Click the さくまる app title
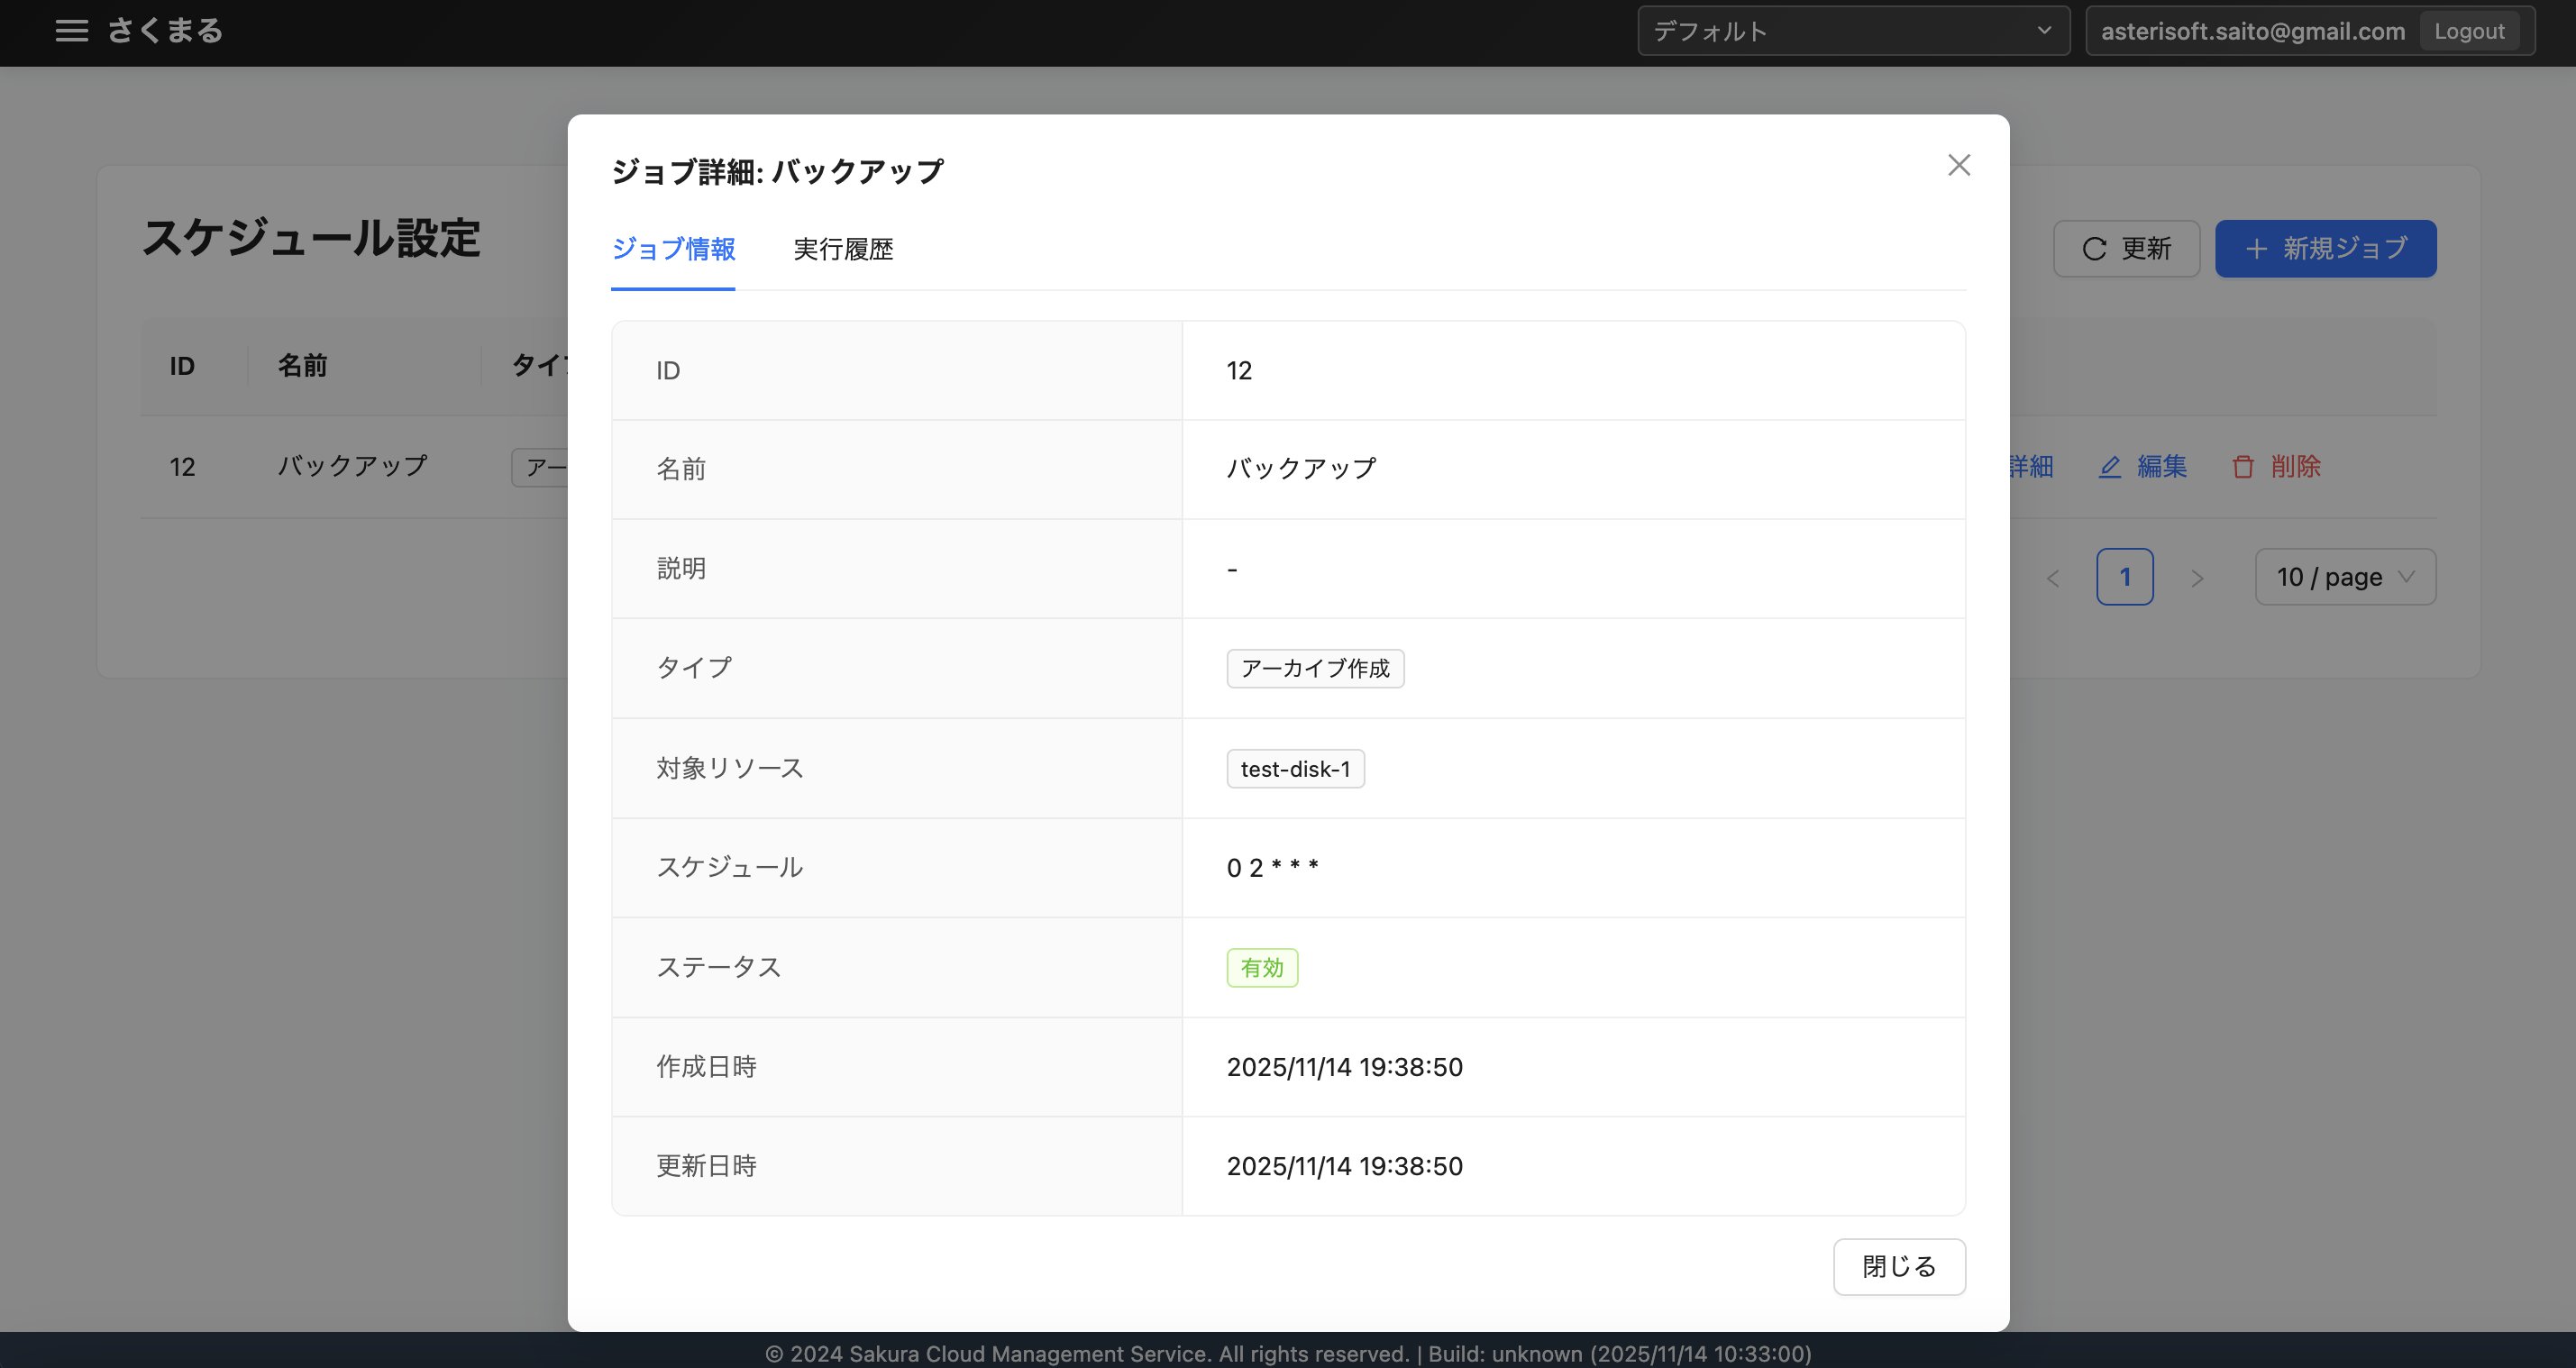Screen dimensions: 2576x1368 165,31
